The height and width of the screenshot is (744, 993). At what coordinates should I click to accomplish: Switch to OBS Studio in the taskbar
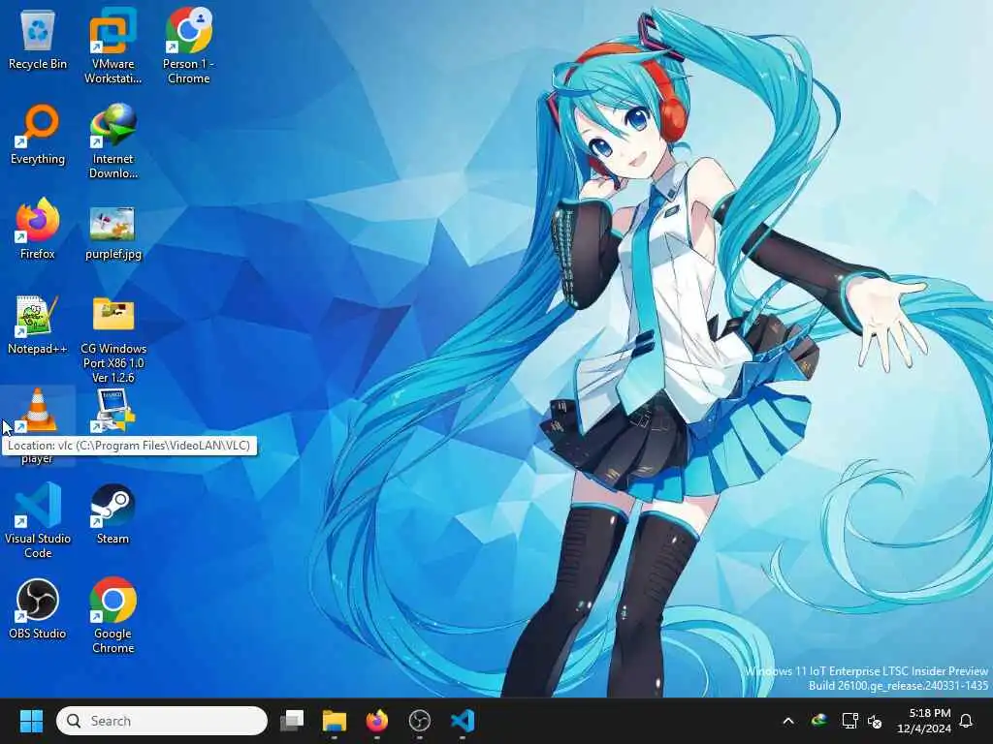click(x=419, y=721)
